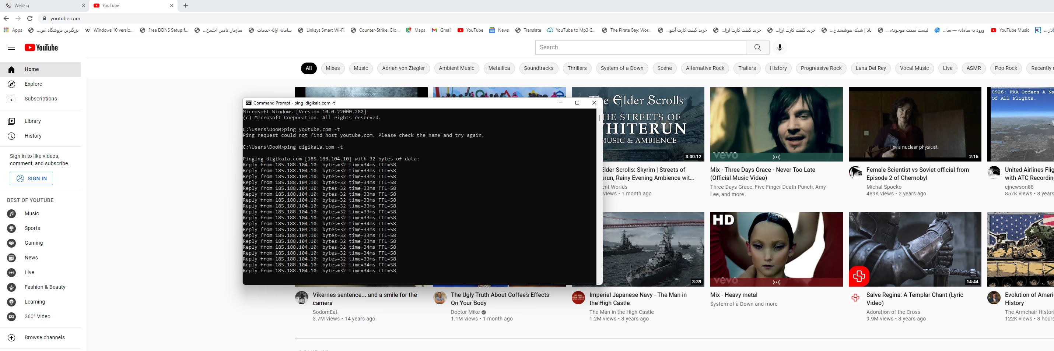
Task: Open History in the sidebar
Action: [41, 136]
